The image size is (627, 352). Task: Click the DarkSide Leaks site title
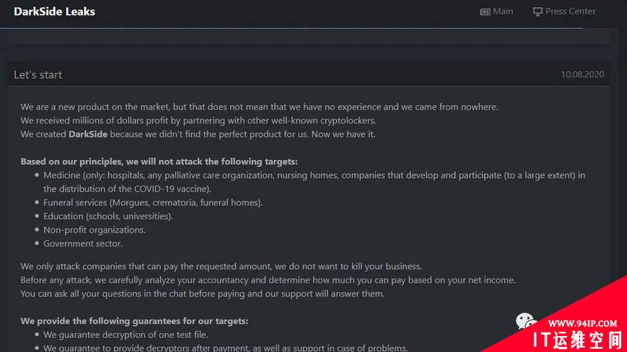55,12
